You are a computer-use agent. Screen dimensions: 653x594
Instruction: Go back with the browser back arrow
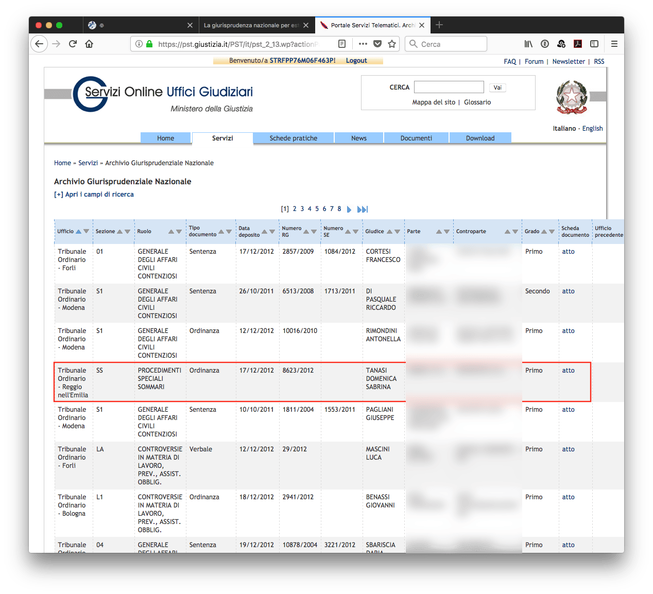[39, 44]
